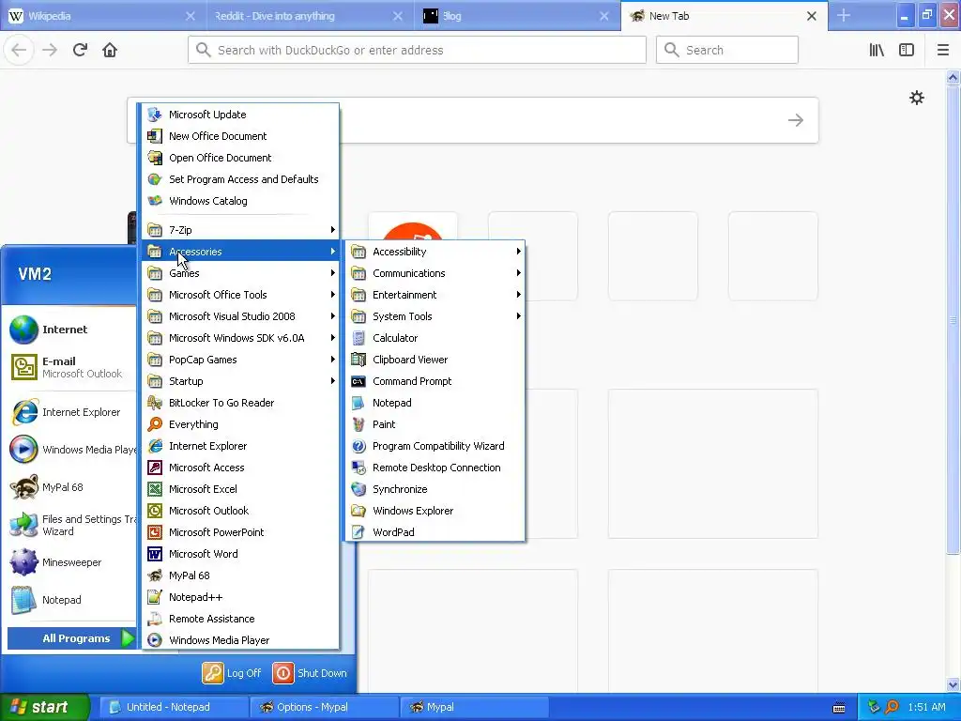
Task: Open Remote Desktop Connection
Action: [x=435, y=468]
